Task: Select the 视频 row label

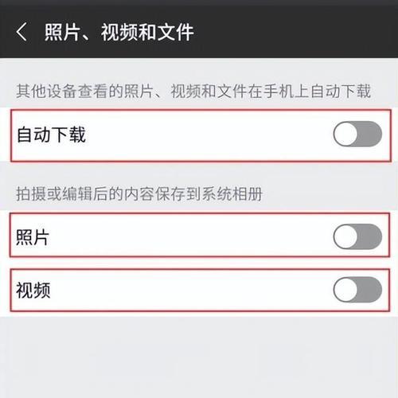Action: coord(33,291)
